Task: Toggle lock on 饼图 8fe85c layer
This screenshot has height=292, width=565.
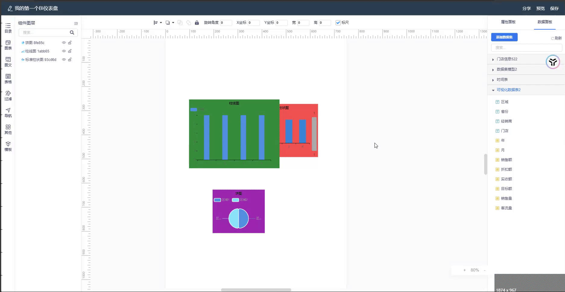Action: (70, 43)
